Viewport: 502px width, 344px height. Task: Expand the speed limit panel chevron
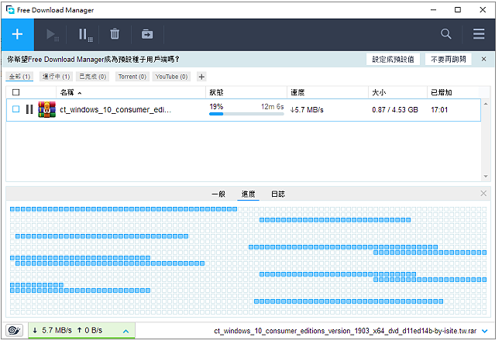125,331
